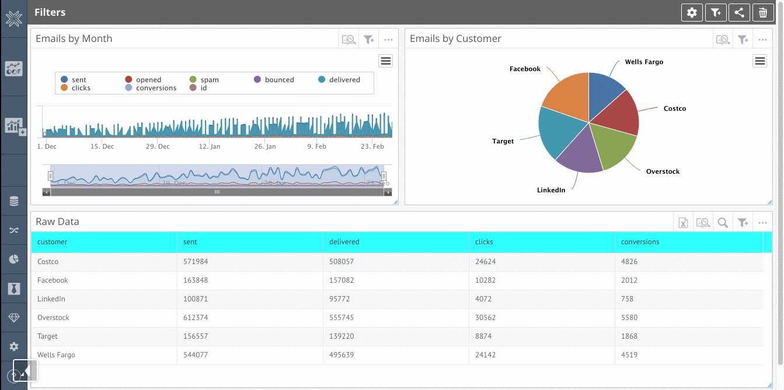784x390 pixels.
Task: Open zoom/details view on Emails by Month
Action: coord(349,39)
